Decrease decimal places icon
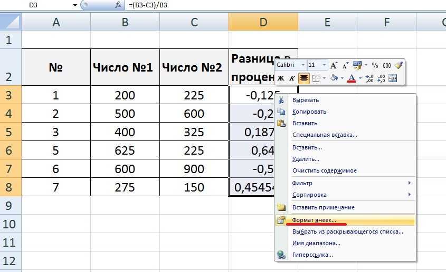This screenshot has height=272, width=446. point(381,78)
